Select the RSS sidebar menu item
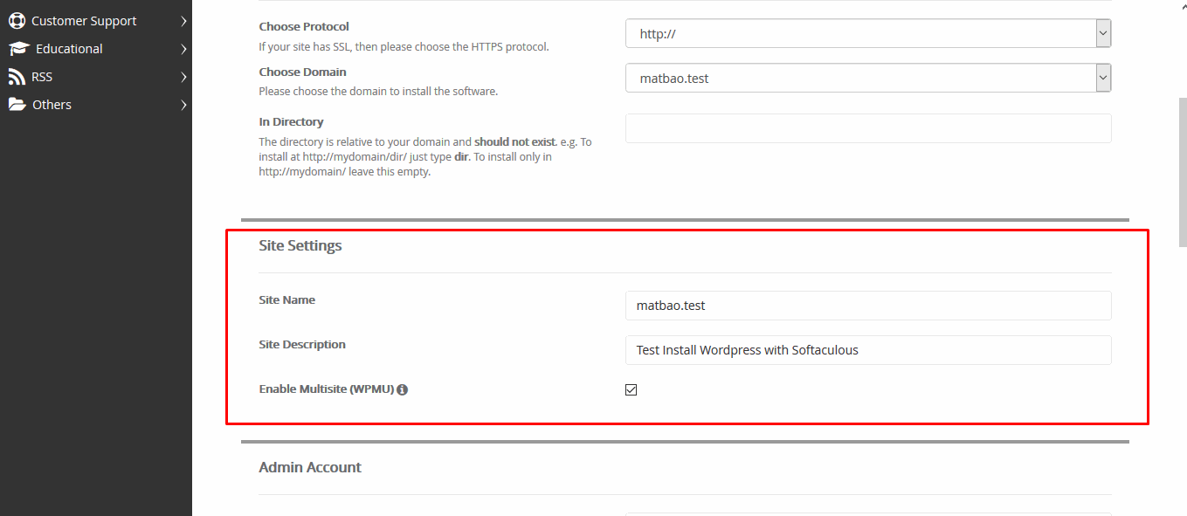 (x=42, y=77)
